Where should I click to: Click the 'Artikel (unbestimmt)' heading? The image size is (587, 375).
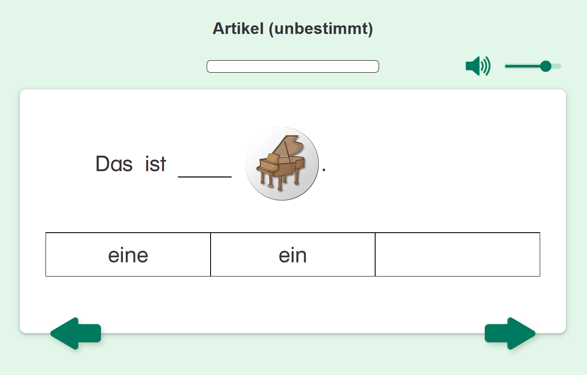pyautogui.click(x=293, y=29)
